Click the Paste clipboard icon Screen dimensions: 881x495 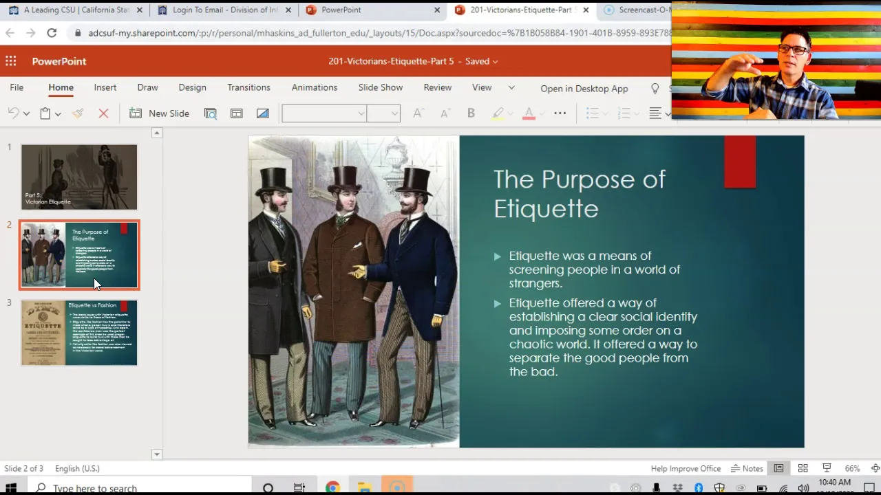tap(45, 113)
